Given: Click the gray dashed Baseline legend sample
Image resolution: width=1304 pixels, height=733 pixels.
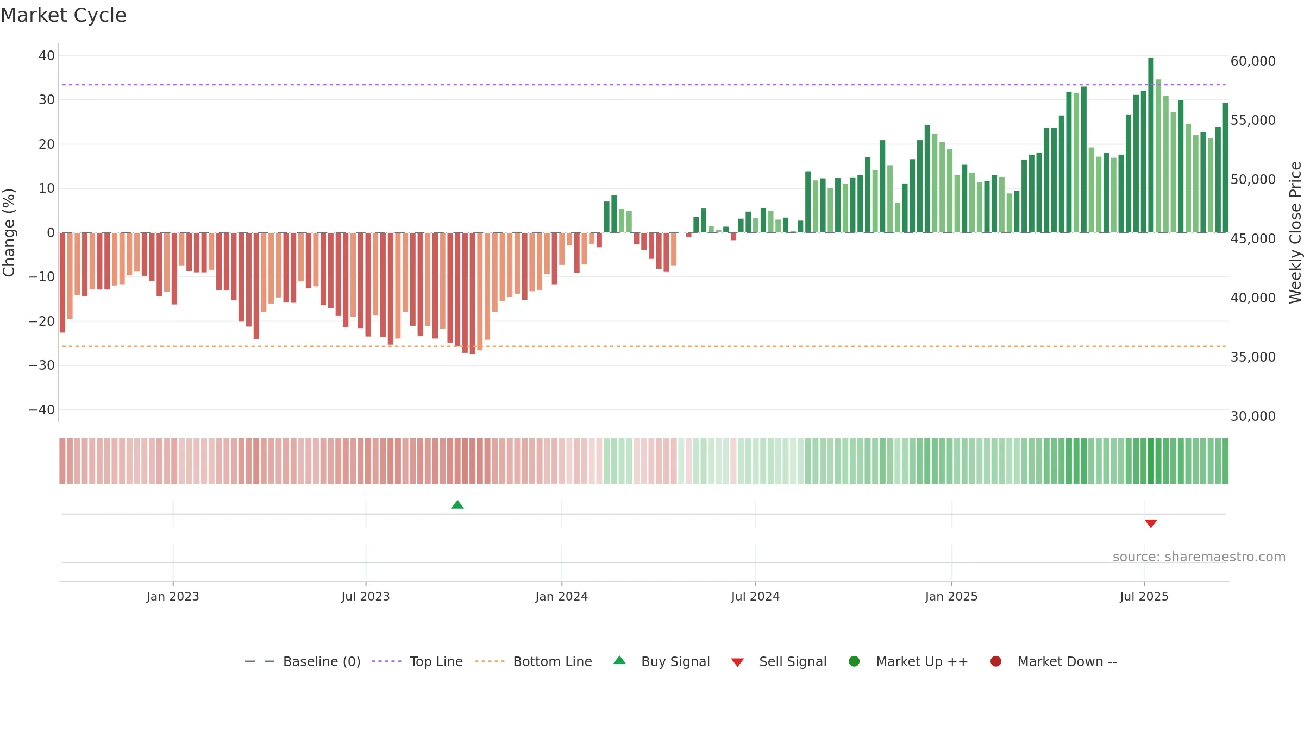Looking at the screenshot, I should (x=260, y=661).
